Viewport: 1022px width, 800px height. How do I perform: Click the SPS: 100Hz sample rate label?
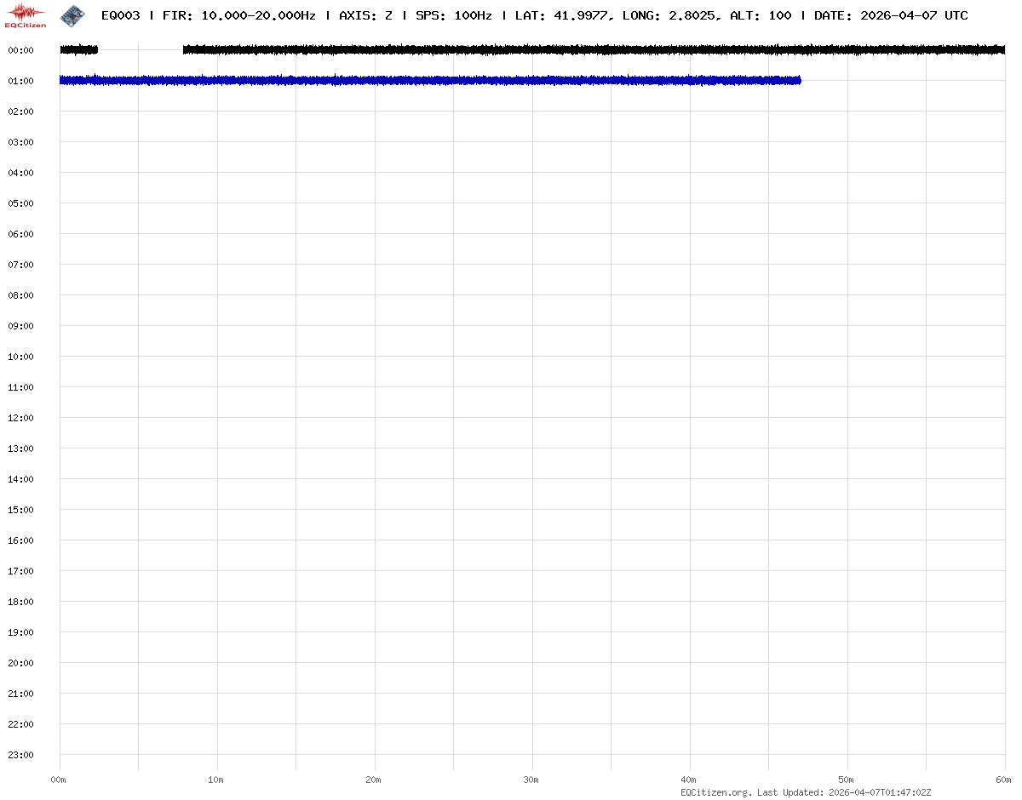pos(453,15)
